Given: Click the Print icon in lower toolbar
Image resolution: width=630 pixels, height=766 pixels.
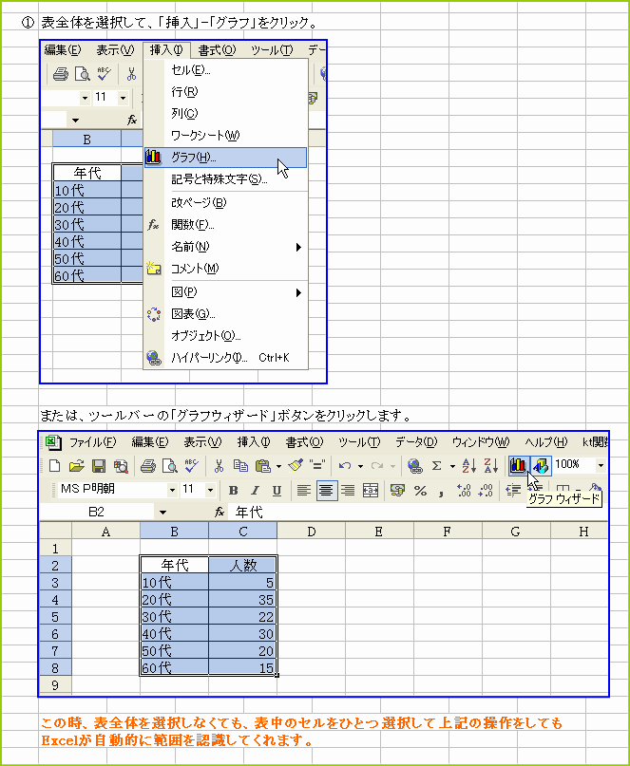Looking at the screenshot, I should [x=147, y=465].
